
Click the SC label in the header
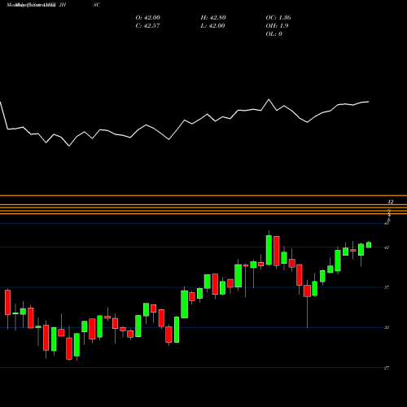pos(97,5)
